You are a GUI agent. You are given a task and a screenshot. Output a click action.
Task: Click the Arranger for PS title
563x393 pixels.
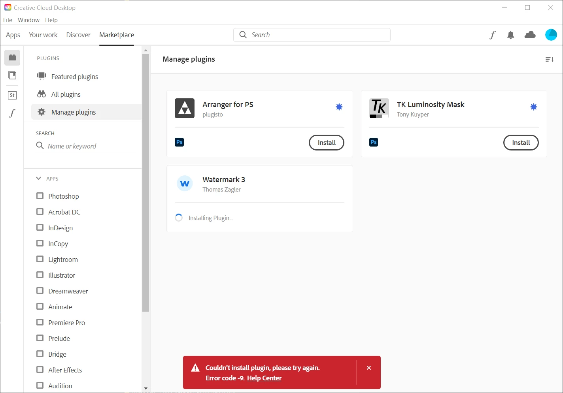pyautogui.click(x=228, y=105)
